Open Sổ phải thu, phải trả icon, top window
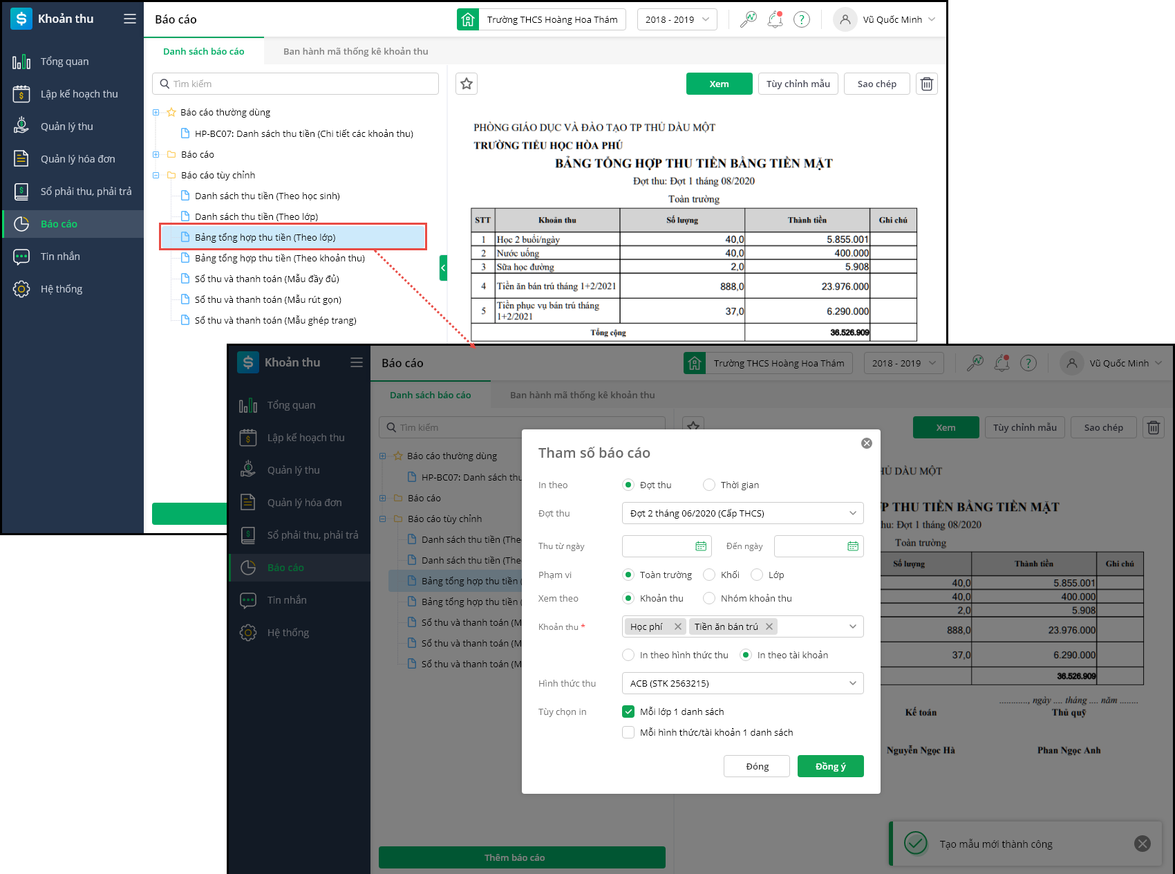 pos(21,192)
